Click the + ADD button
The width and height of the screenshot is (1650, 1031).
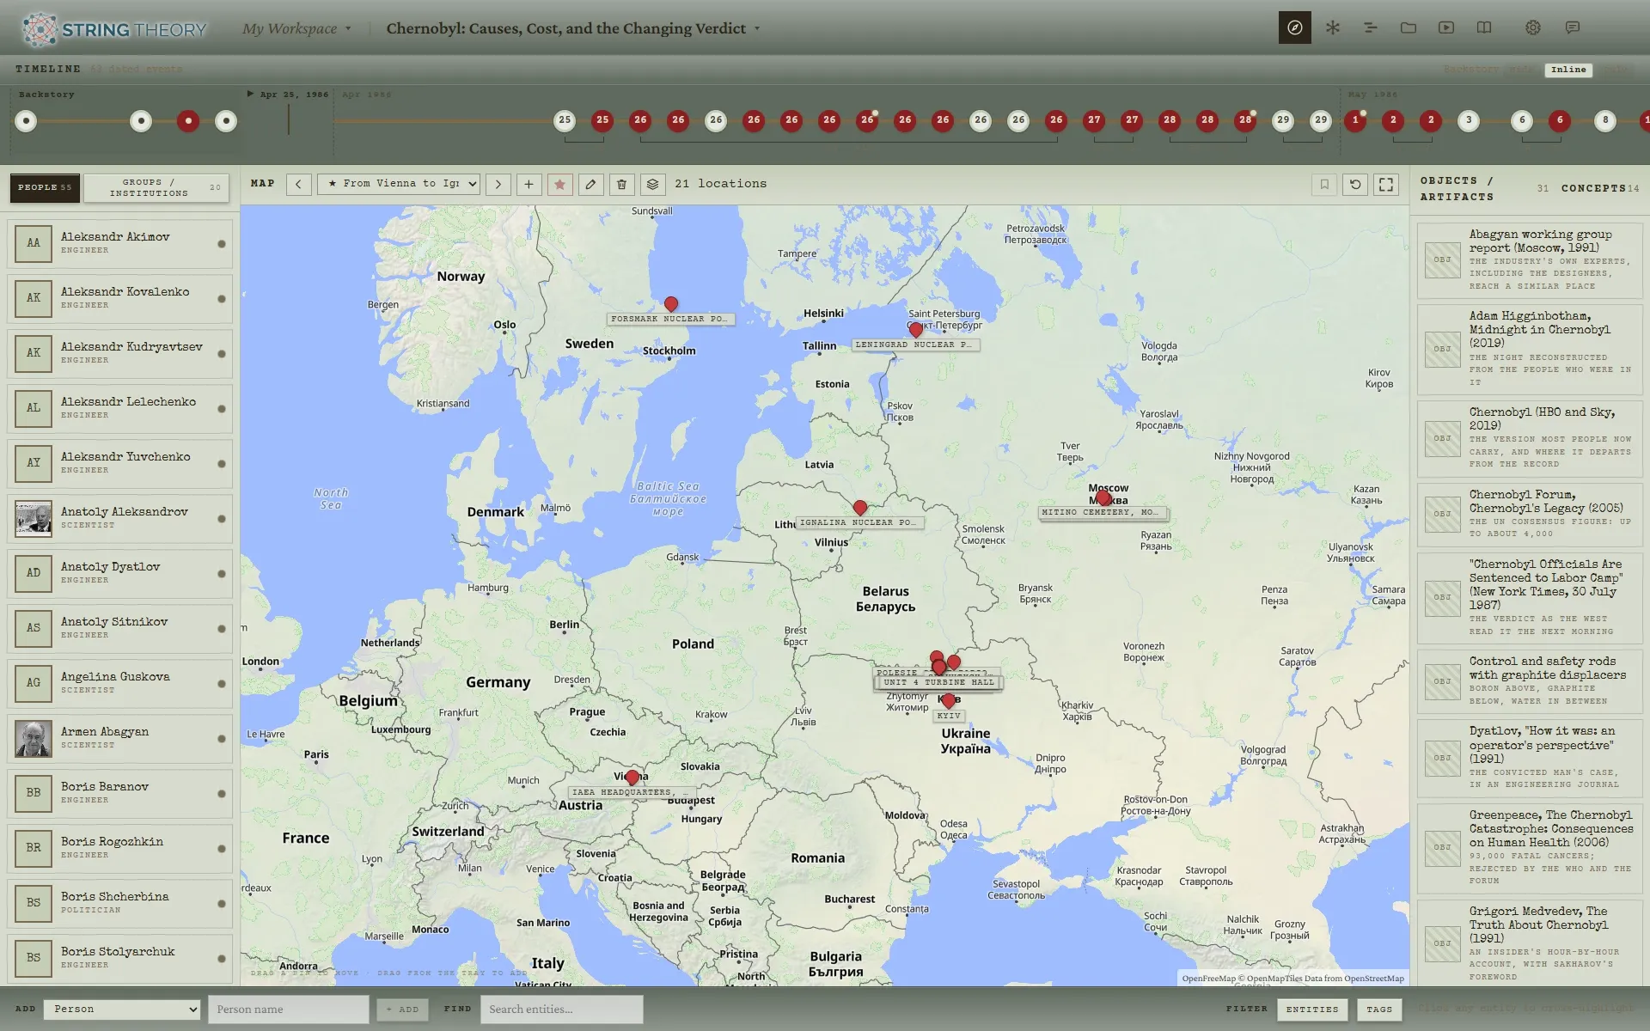[x=402, y=1010]
